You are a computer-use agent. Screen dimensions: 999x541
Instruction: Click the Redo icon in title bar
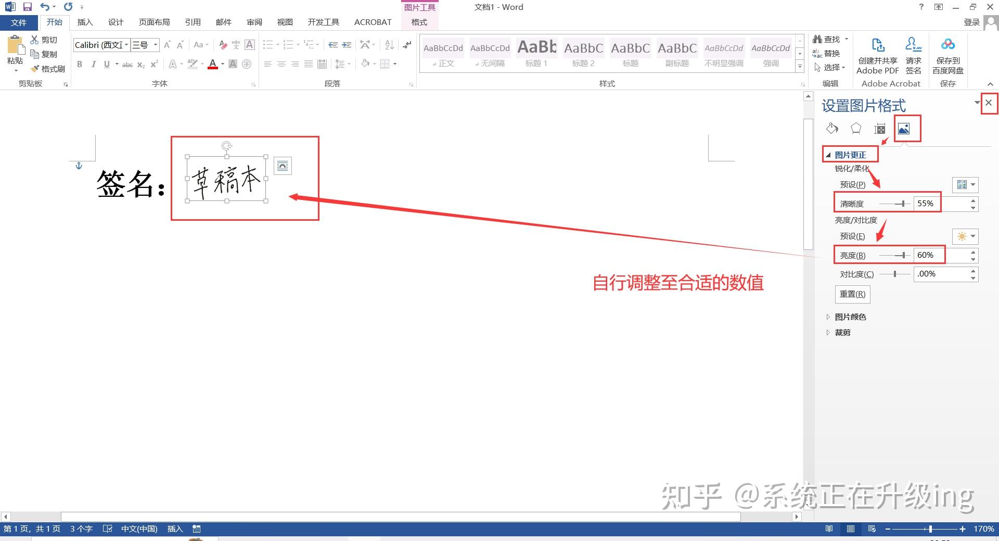(x=68, y=7)
